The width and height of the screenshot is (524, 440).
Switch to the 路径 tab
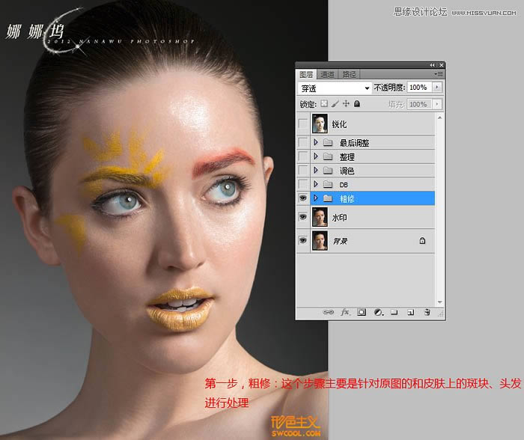349,75
